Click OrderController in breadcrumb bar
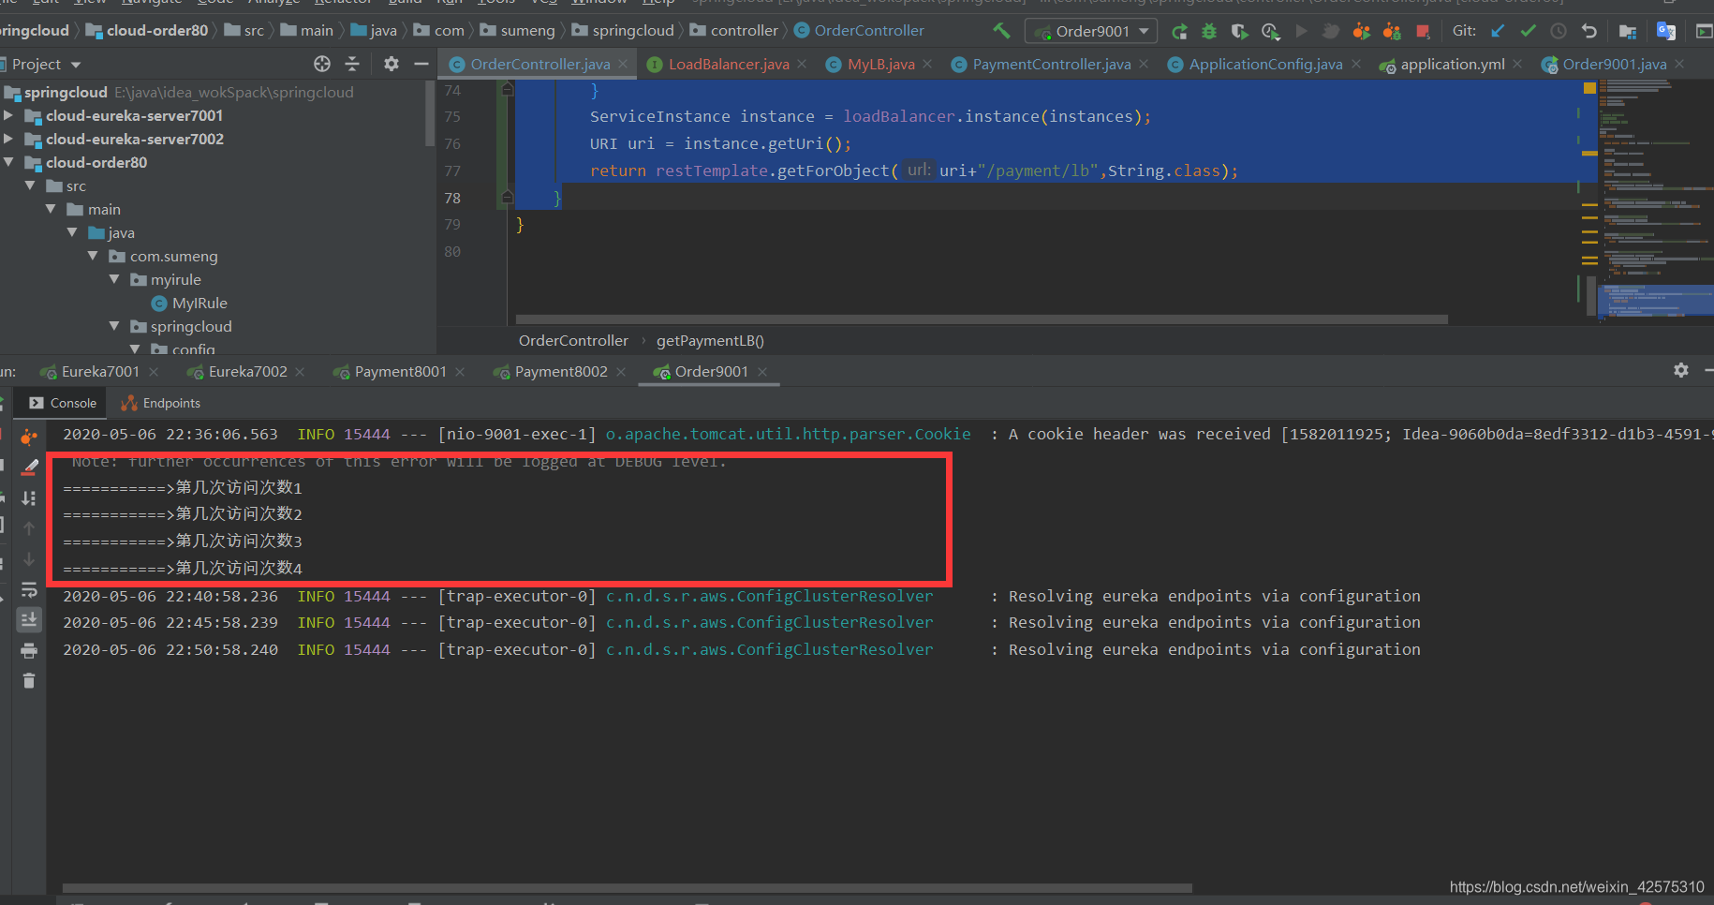Image resolution: width=1714 pixels, height=905 pixels. [573, 341]
